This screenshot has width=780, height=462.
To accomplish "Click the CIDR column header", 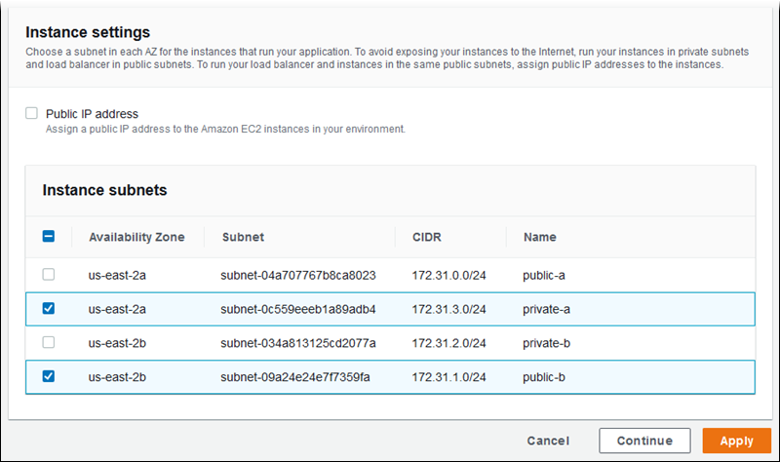I will pyautogui.click(x=428, y=237).
